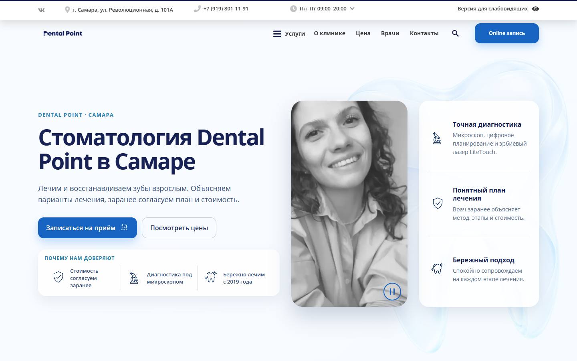Click the shield icon beside Стоимость согласуем заранее
577x361 pixels.
click(x=59, y=277)
